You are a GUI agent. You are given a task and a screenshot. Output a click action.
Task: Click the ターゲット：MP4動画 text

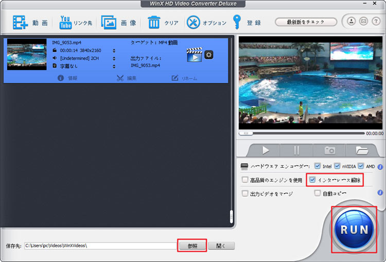point(154,43)
